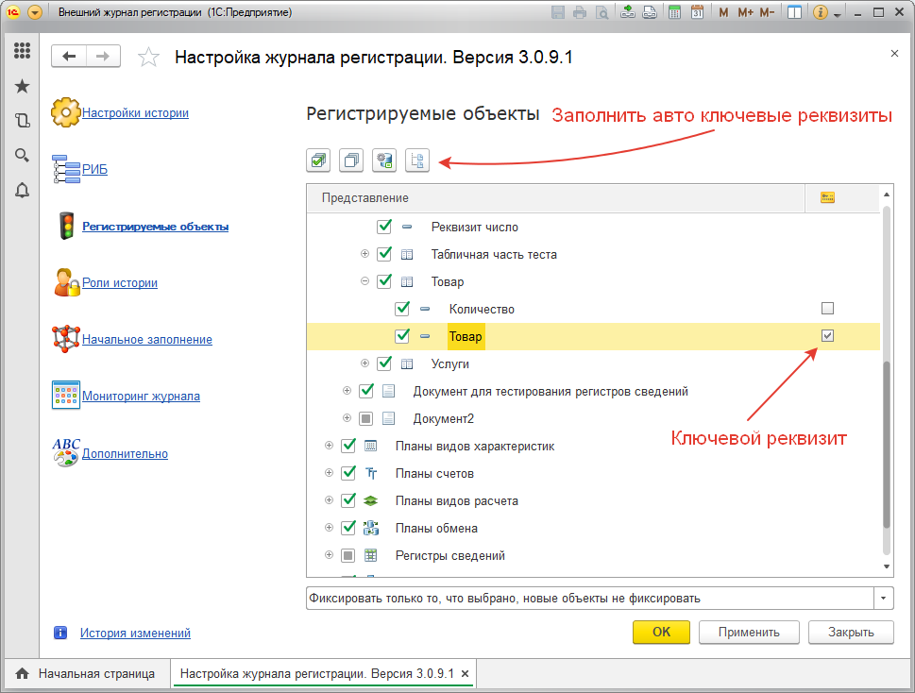Toggle the Планы счетов registration checkbox

pyautogui.click(x=348, y=473)
